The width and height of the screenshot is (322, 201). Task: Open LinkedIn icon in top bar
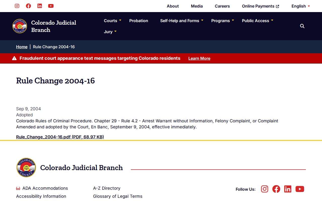[39, 6]
